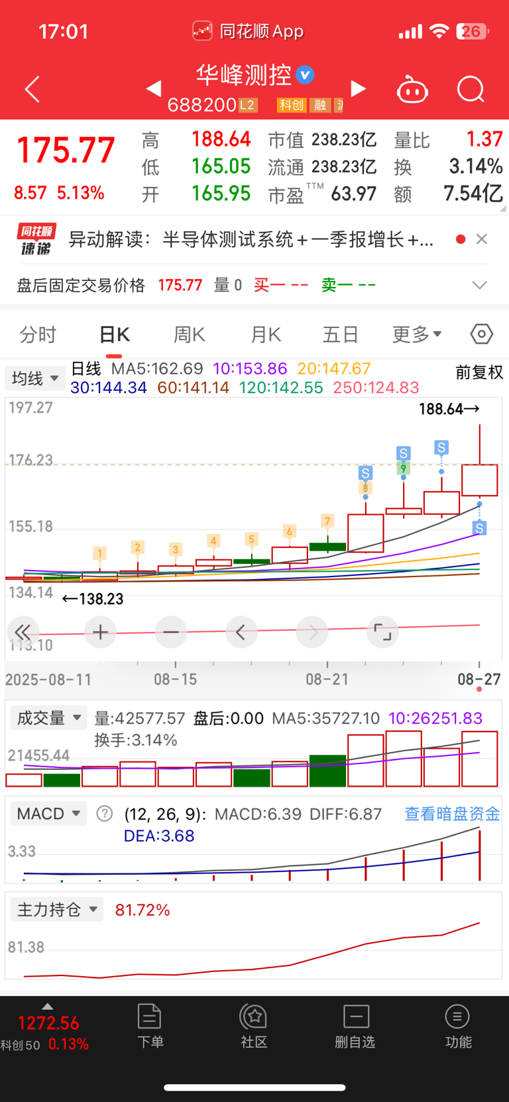Screen dimensions: 509x1102
Task: Open the 功能 functions menu
Action: point(457,1026)
